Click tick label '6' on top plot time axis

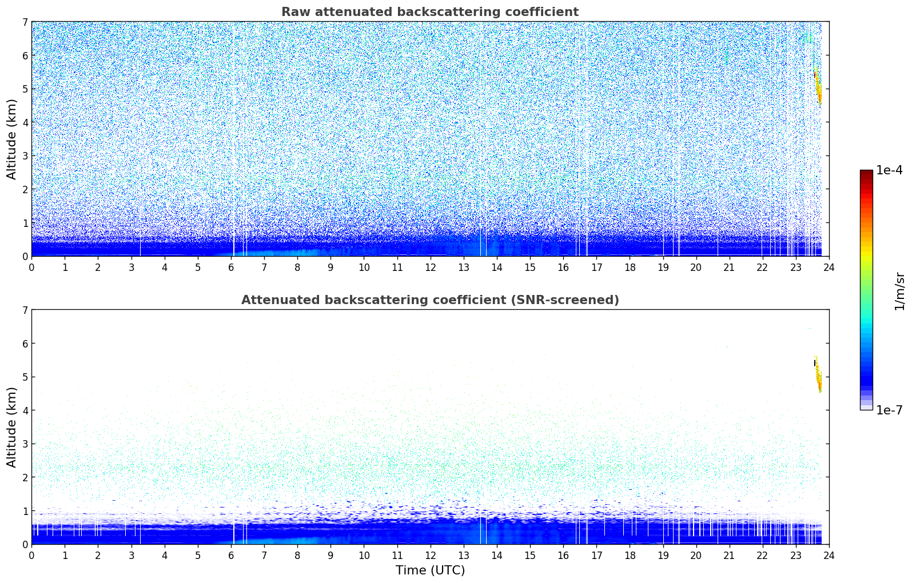pos(231,267)
